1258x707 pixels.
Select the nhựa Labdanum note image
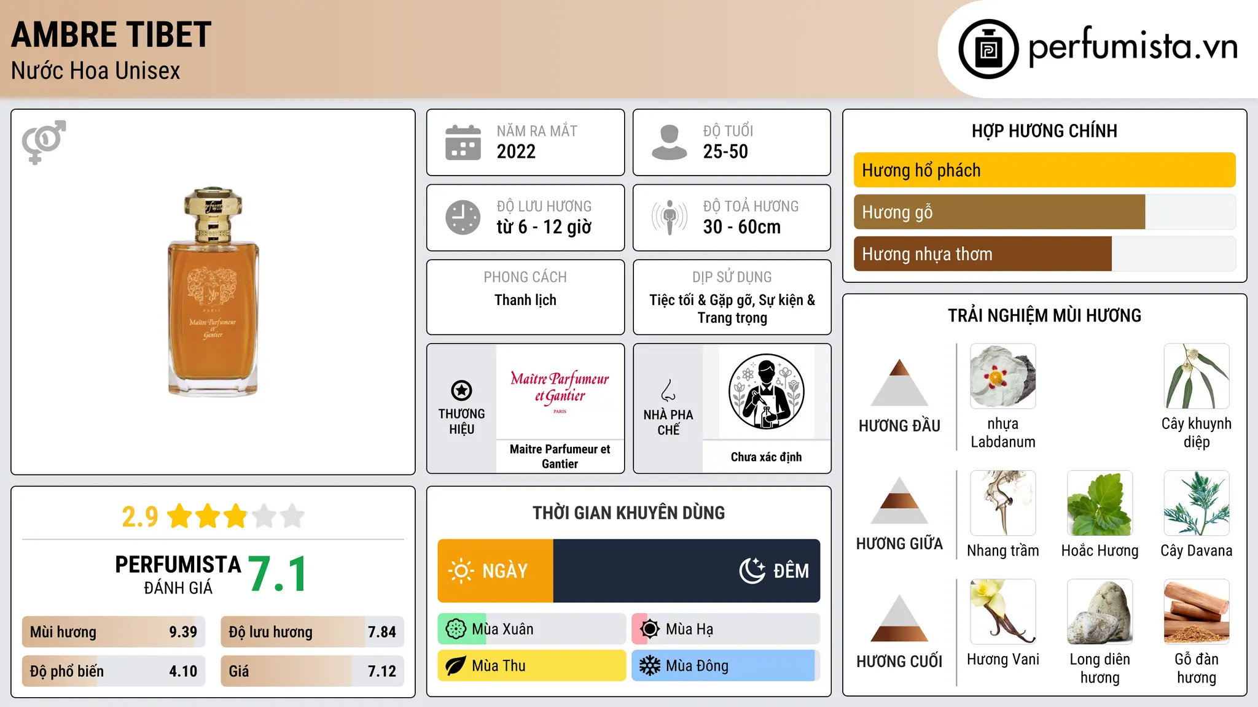coord(1003,376)
